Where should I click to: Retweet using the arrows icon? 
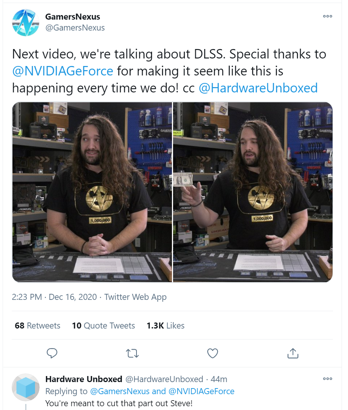pyautogui.click(x=132, y=353)
